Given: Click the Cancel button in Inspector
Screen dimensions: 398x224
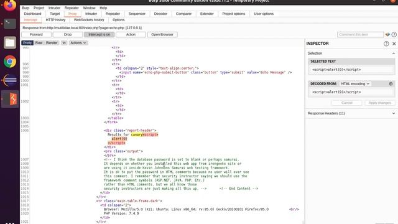Looking at the screenshot, I should pos(347,103).
